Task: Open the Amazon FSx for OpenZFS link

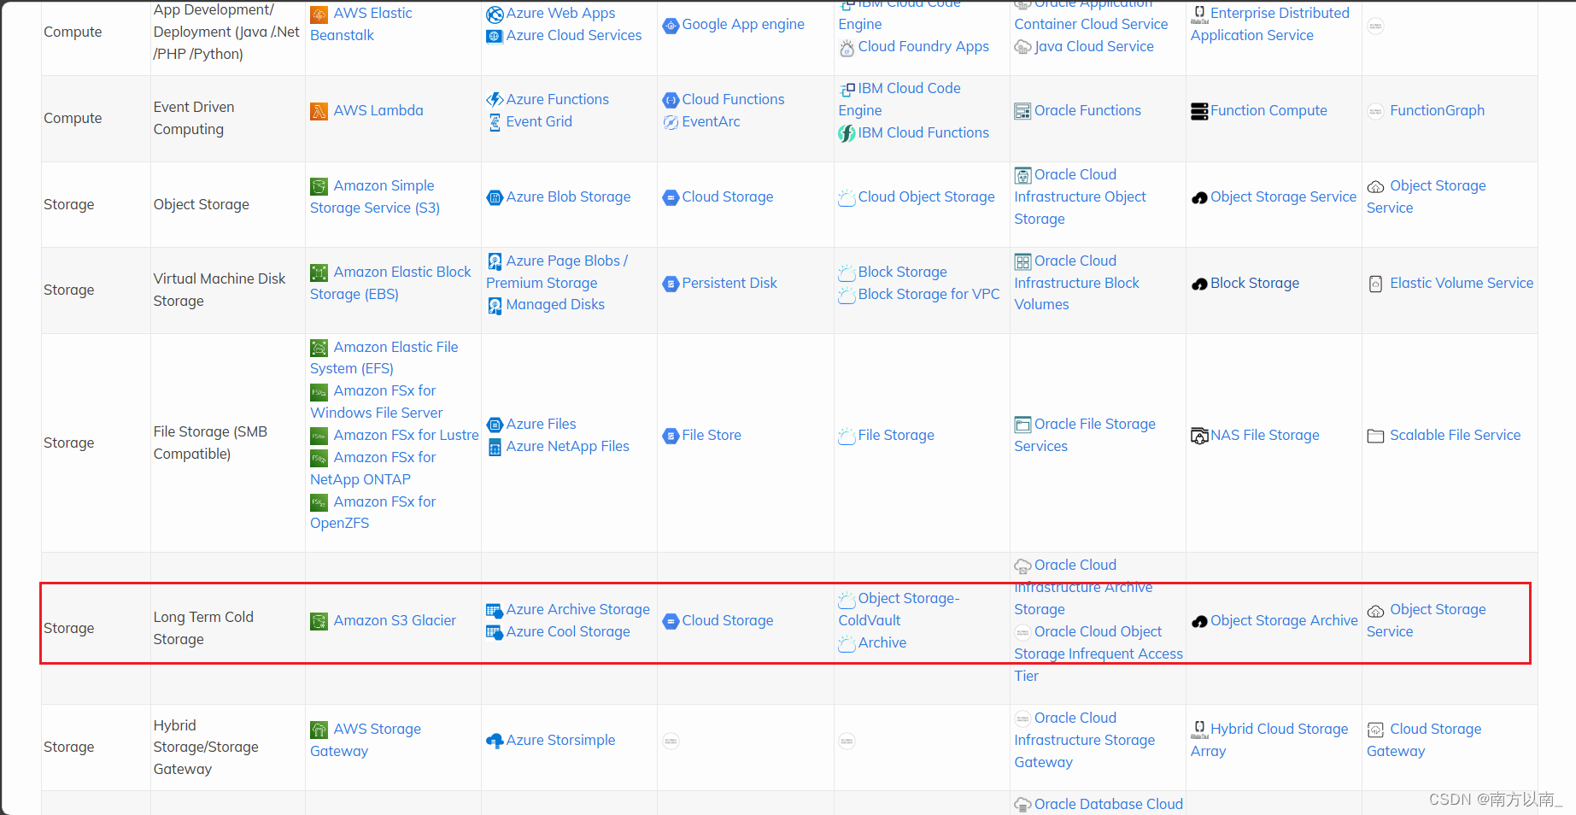Action: point(373,513)
